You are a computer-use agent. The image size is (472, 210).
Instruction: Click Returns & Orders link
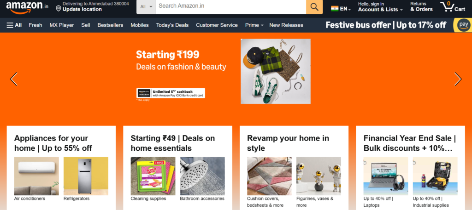pos(421,6)
